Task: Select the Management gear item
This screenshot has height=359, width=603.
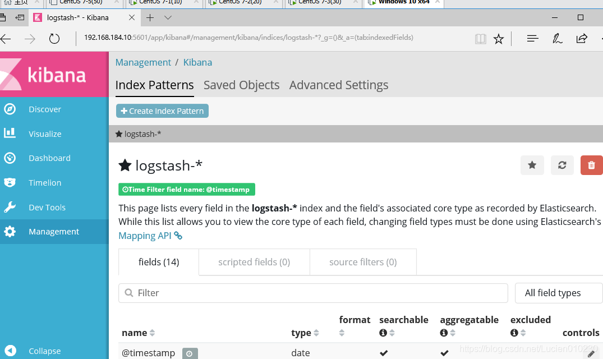Action: pyautogui.click(x=54, y=232)
